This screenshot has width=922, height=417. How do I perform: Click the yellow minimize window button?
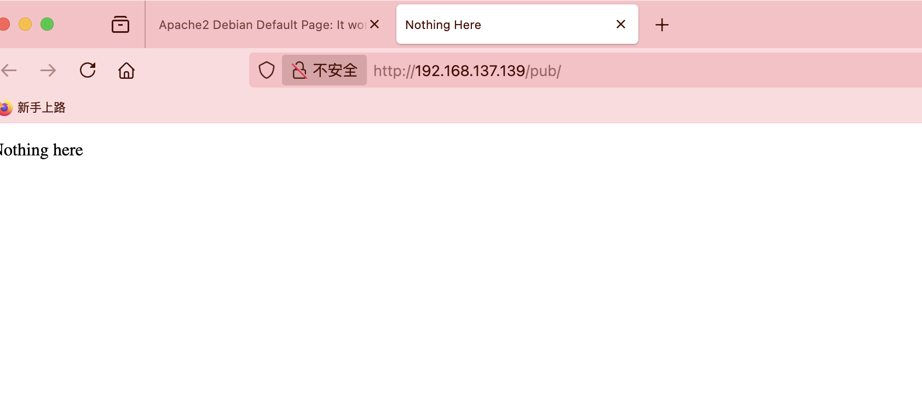(25, 24)
